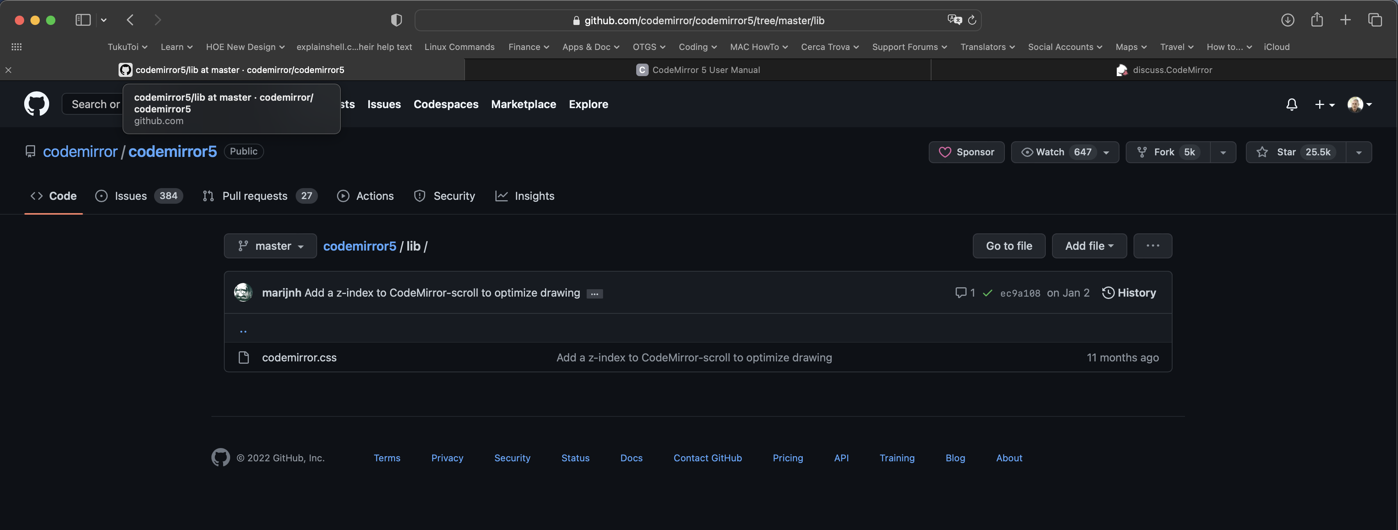
Task: Toggle the Safari sidebar
Action: click(82, 20)
